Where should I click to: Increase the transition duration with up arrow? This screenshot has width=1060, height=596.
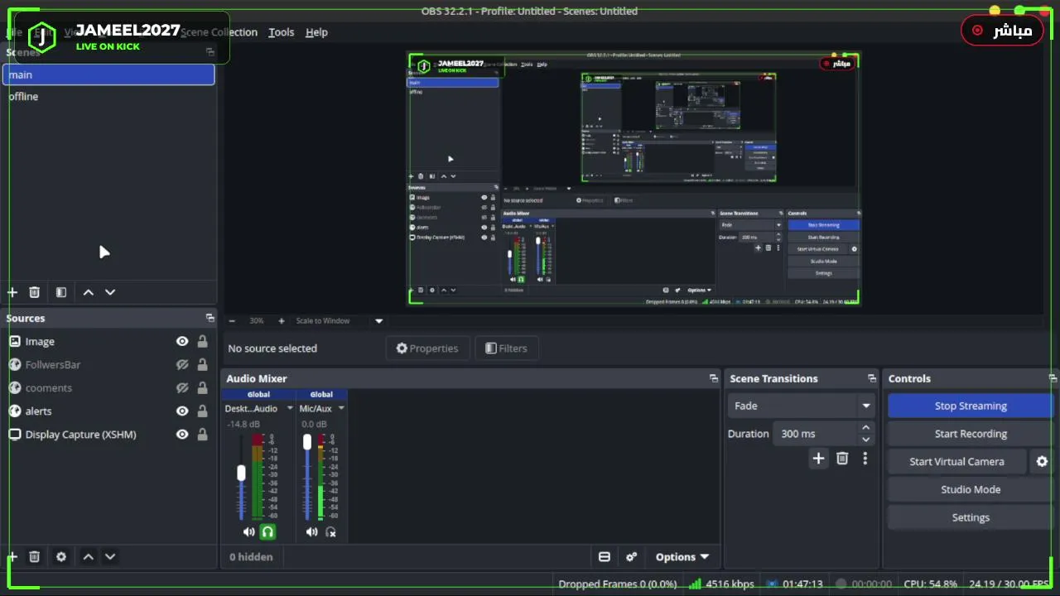(x=866, y=428)
